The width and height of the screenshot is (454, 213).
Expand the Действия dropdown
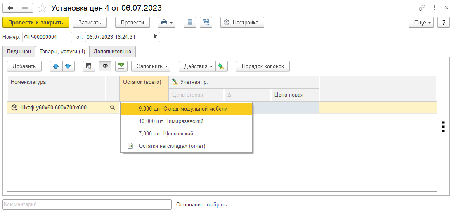(197, 66)
